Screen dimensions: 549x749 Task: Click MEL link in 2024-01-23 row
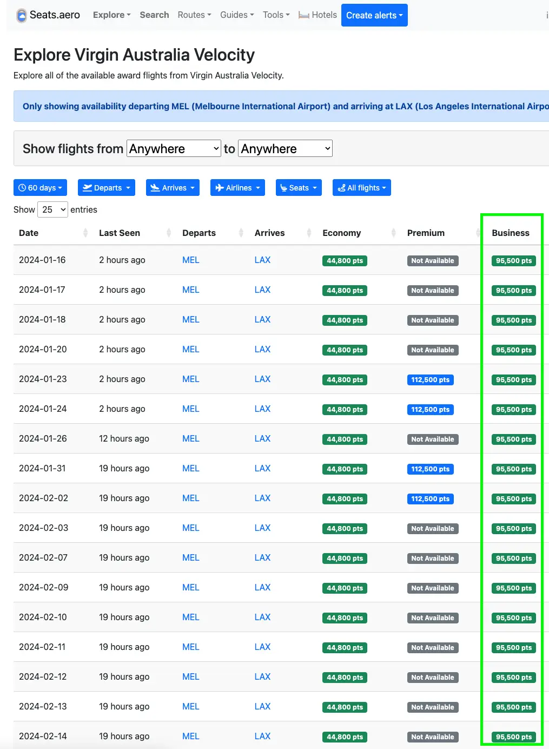tap(190, 379)
